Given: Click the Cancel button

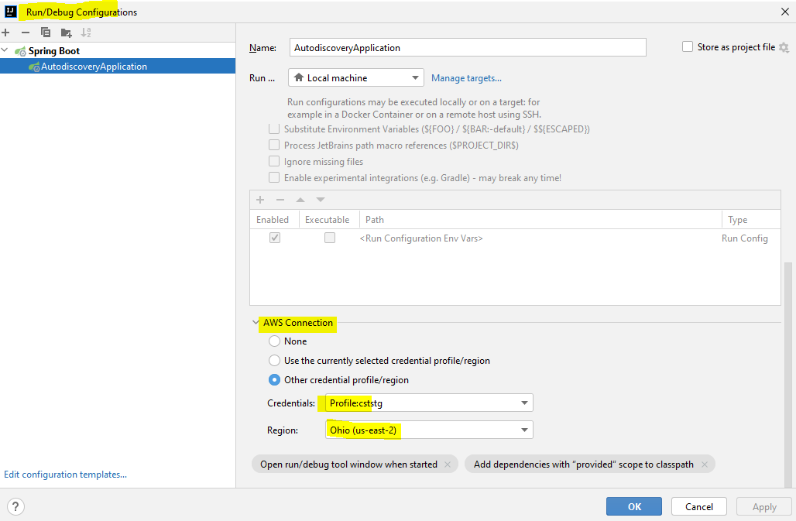Looking at the screenshot, I should point(699,506).
